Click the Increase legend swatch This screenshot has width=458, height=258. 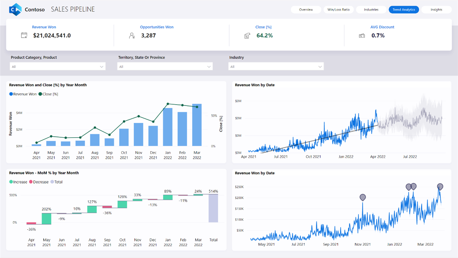11,182
